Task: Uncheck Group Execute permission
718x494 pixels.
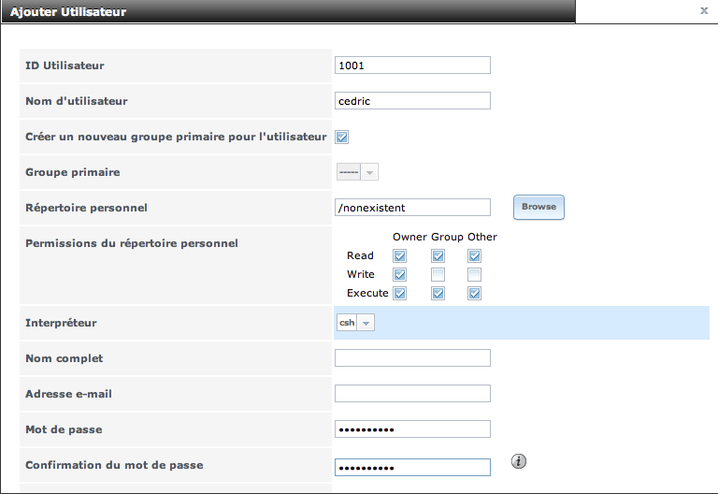Action: click(438, 293)
